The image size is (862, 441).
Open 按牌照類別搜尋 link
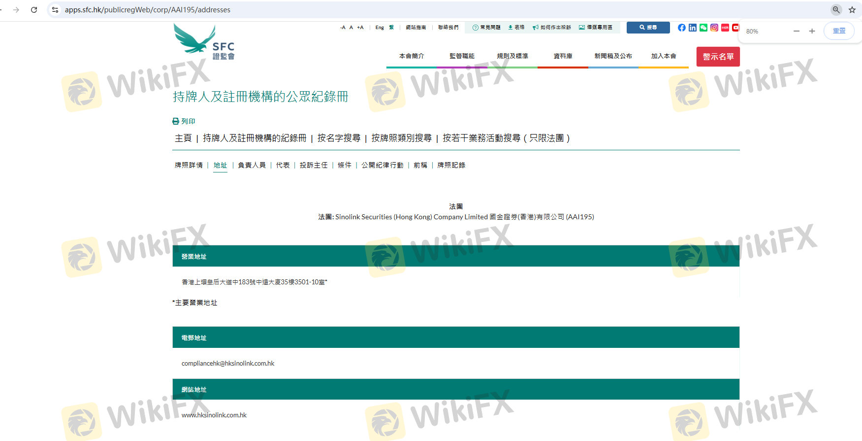click(x=402, y=138)
